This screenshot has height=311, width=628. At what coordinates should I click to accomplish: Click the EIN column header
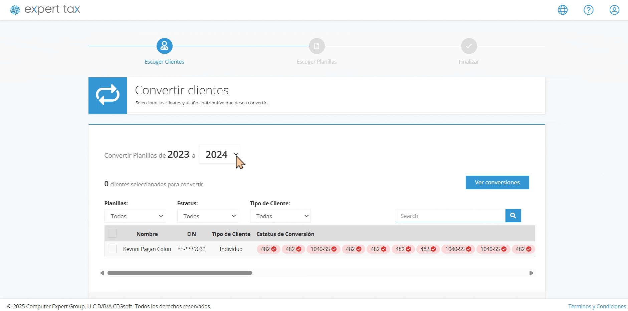pos(191,234)
